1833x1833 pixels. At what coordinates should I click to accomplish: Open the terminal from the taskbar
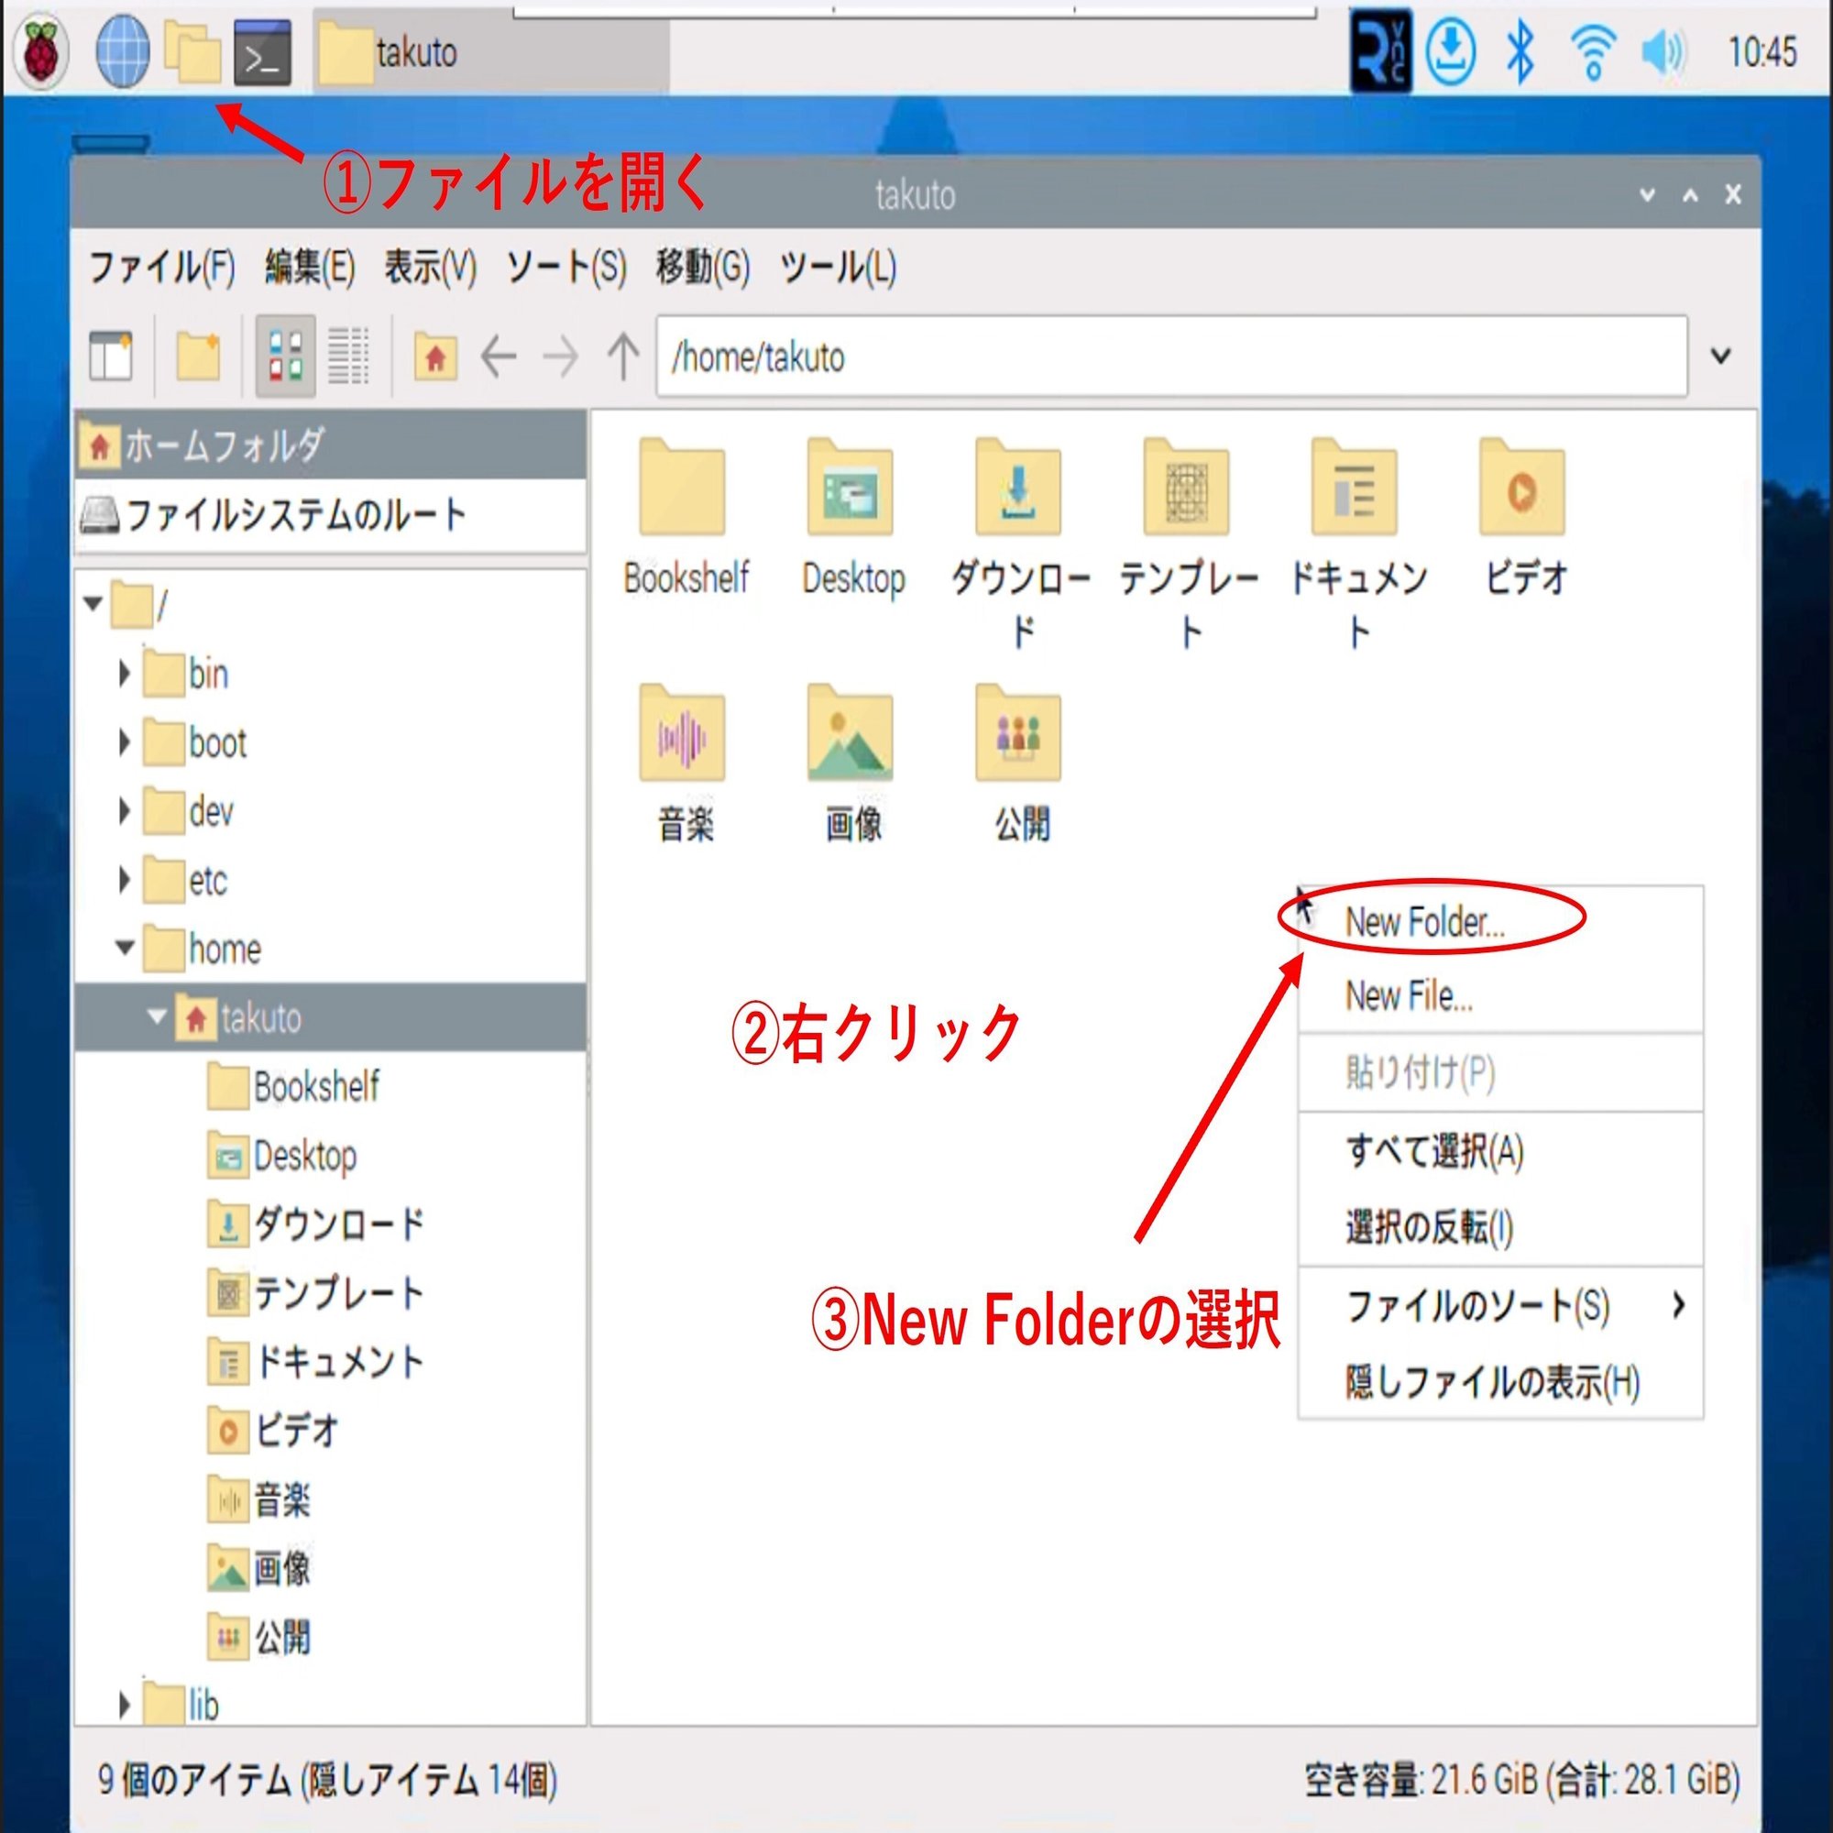click(x=263, y=53)
